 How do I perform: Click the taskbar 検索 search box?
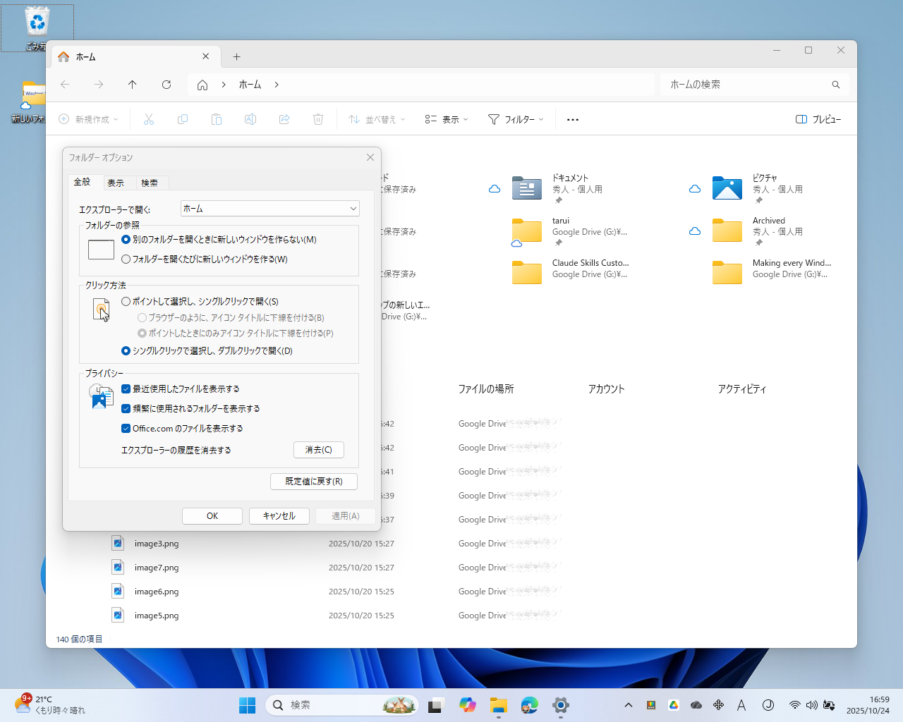tap(342, 705)
